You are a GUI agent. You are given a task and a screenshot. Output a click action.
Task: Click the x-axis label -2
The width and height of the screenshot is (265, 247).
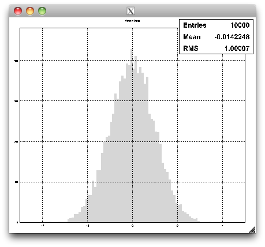tap(87, 226)
